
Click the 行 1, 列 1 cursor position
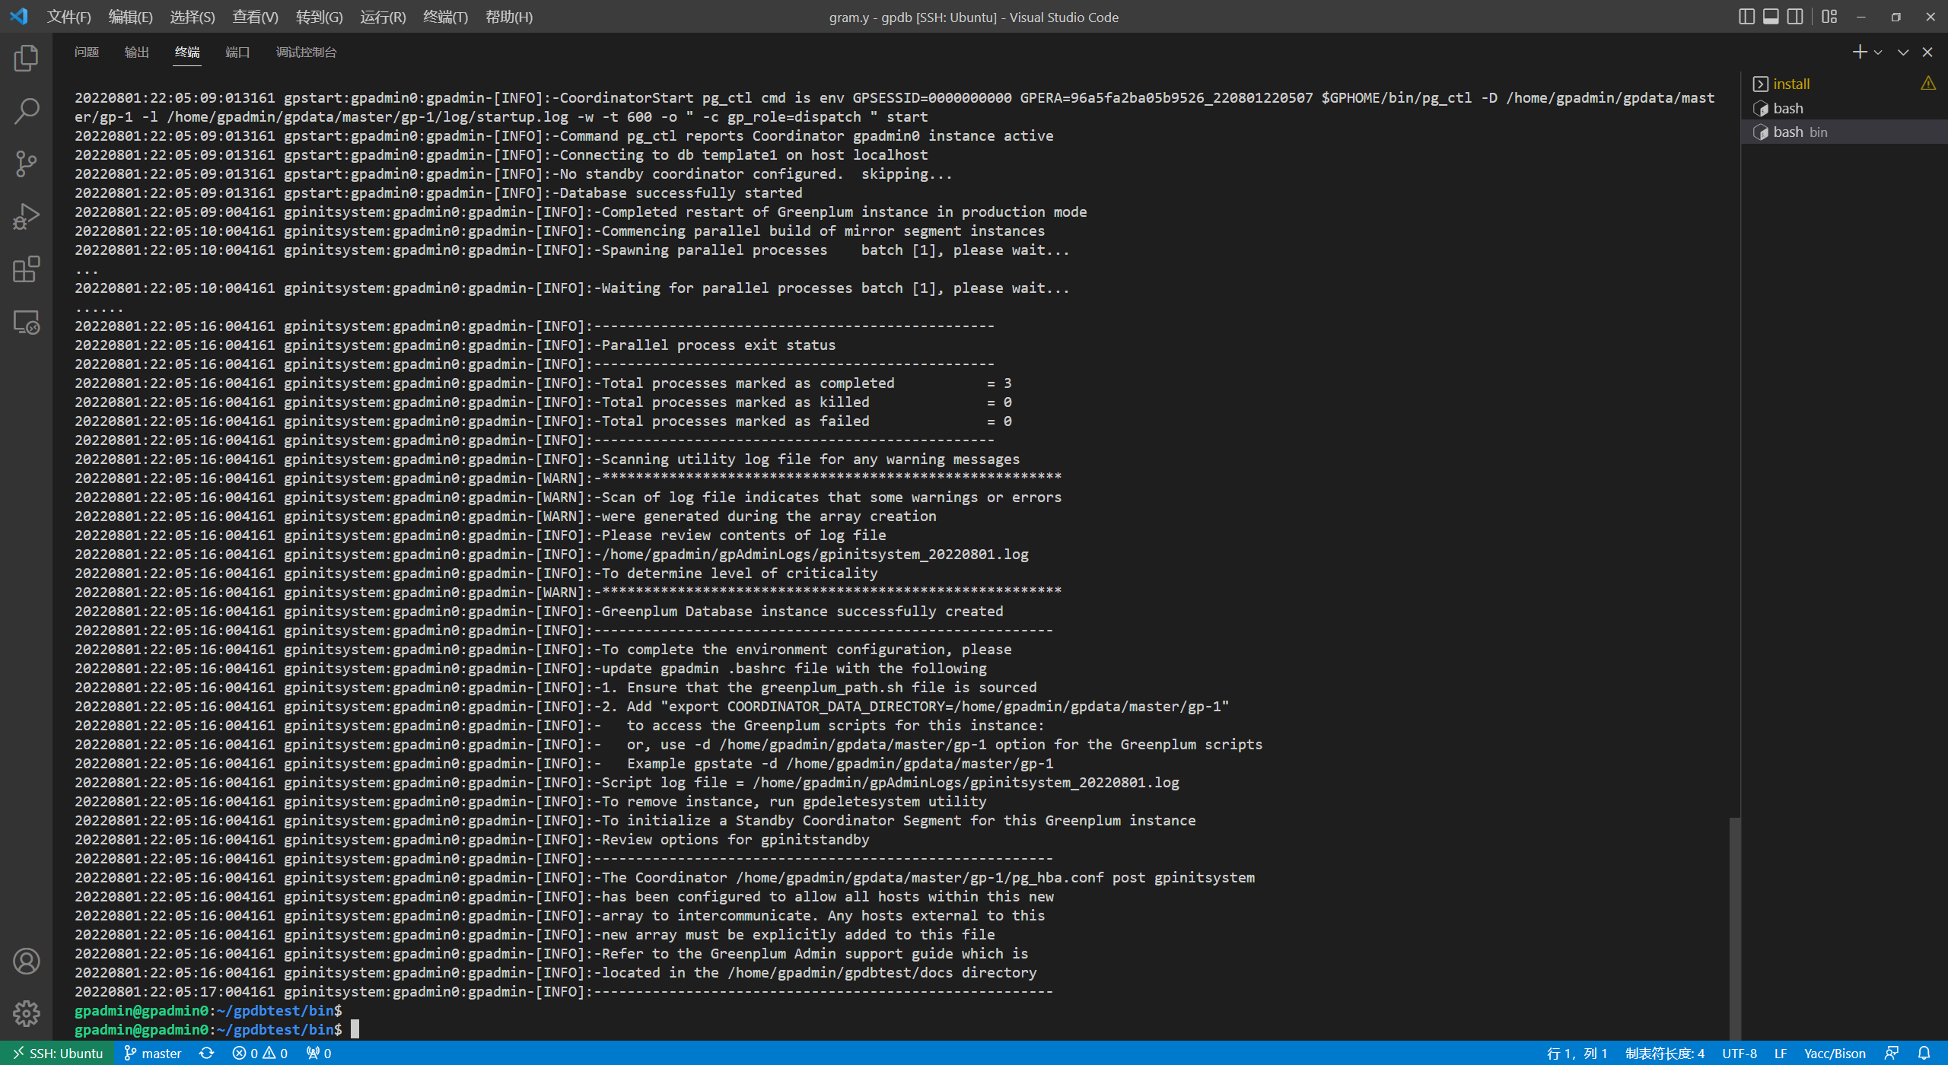pos(1577,1054)
